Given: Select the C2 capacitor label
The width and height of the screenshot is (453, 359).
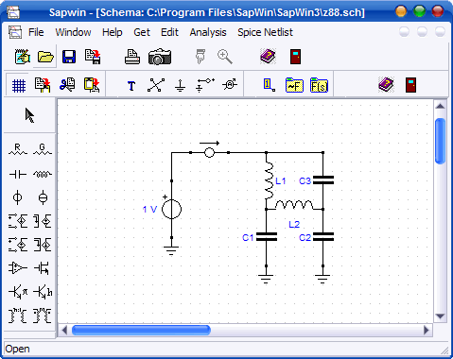Looking at the screenshot, I should [305, 237].
